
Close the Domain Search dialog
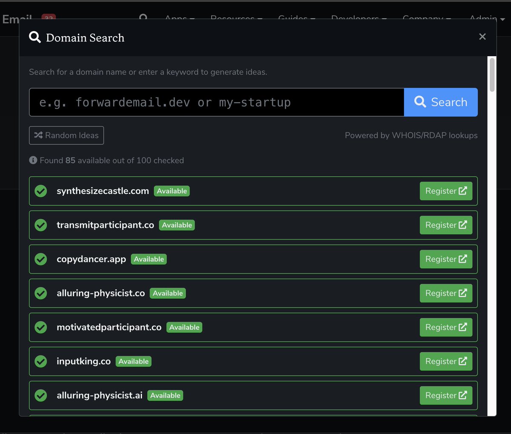click(x=482, y=37)
